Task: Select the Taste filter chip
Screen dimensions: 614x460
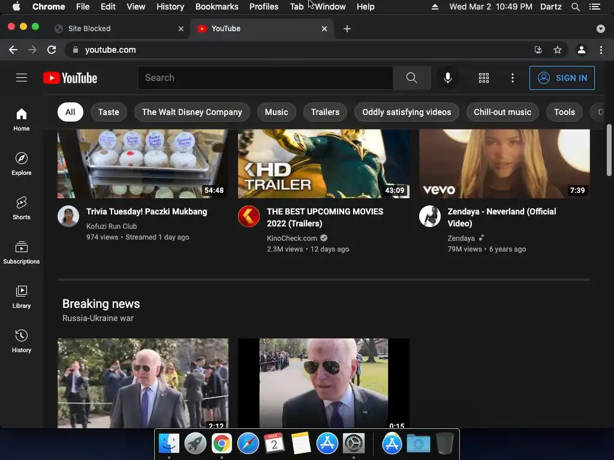Action: point(109,112)
